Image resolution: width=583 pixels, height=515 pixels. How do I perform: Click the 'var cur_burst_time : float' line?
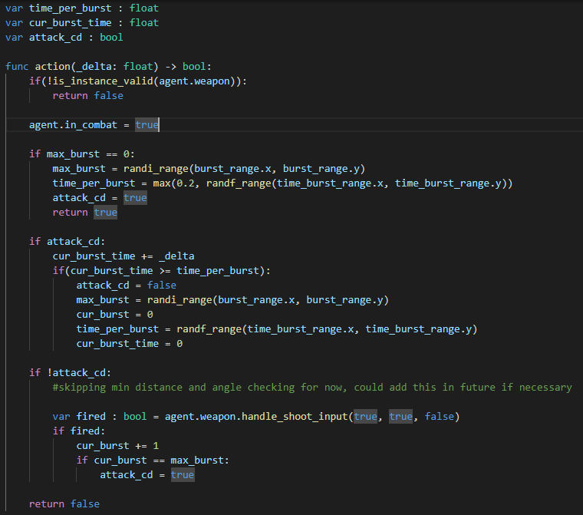(x=82, y=23)
